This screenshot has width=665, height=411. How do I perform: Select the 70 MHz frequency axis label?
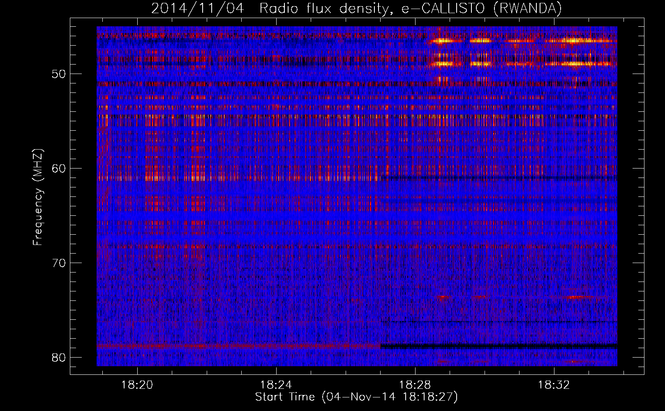coord(59,263)
